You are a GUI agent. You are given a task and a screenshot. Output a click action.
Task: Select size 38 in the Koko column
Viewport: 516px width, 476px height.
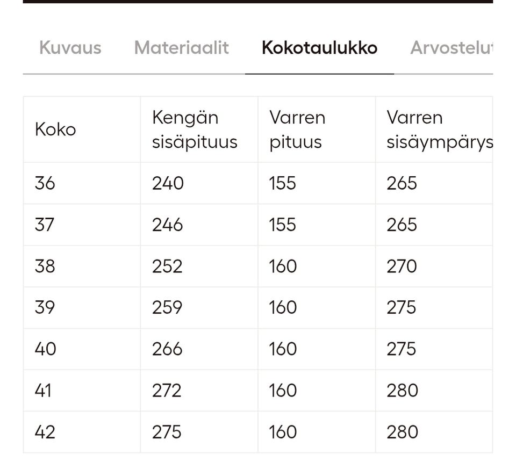(45, 266)
